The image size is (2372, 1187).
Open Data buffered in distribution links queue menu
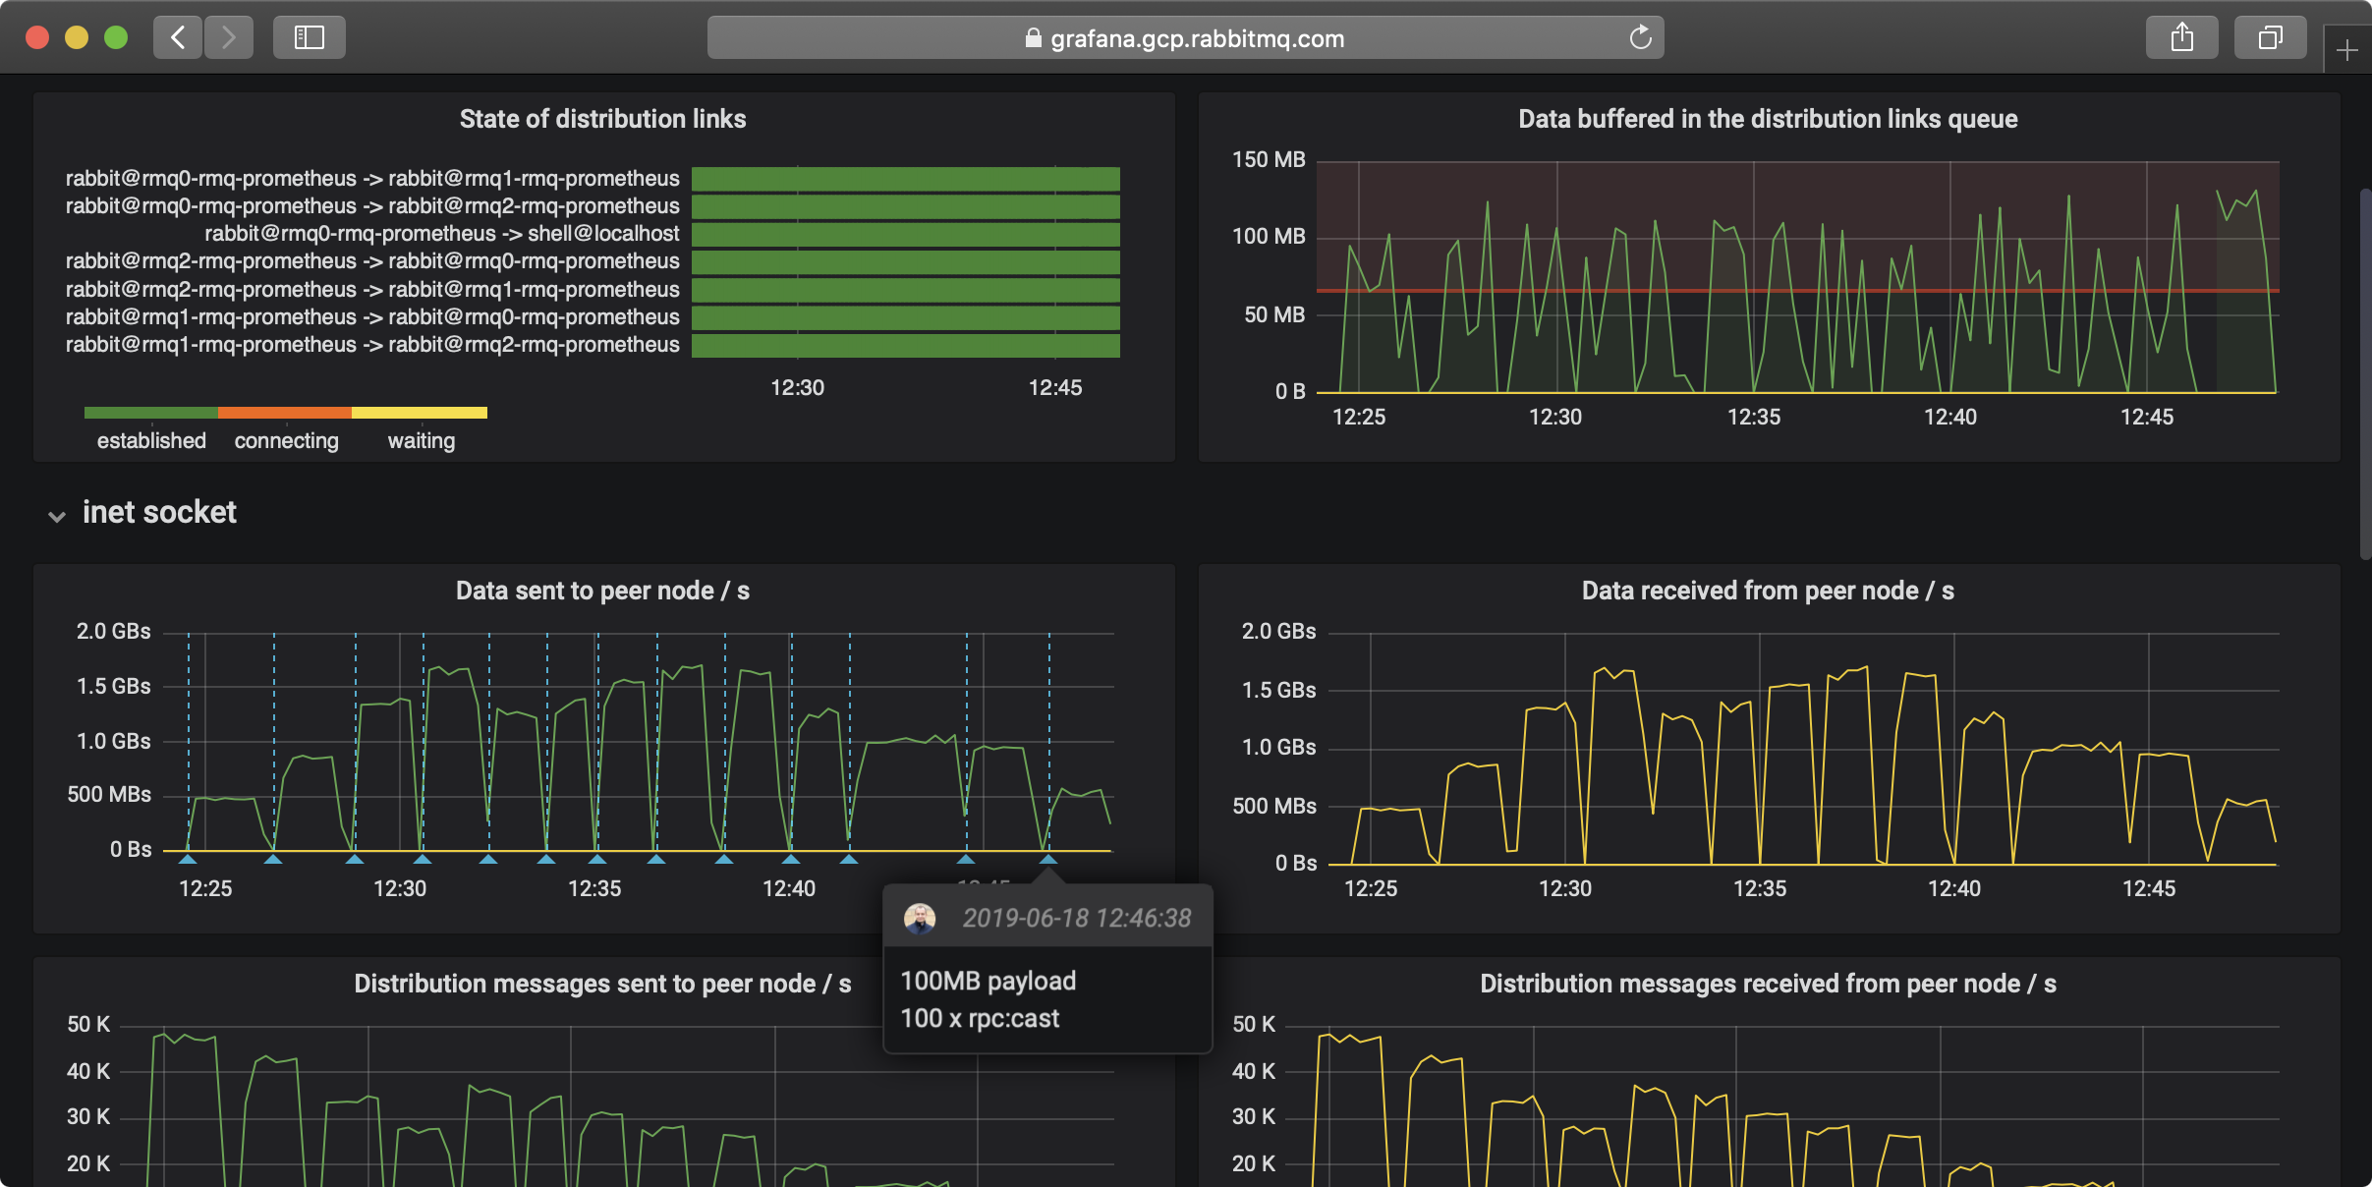point(1768,119)
